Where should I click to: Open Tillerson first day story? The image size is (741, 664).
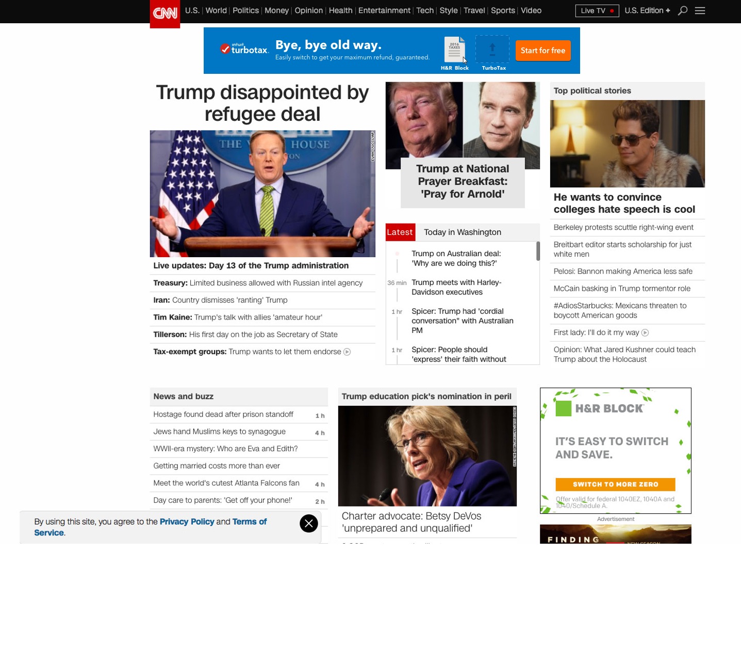[x=245, y=335]
